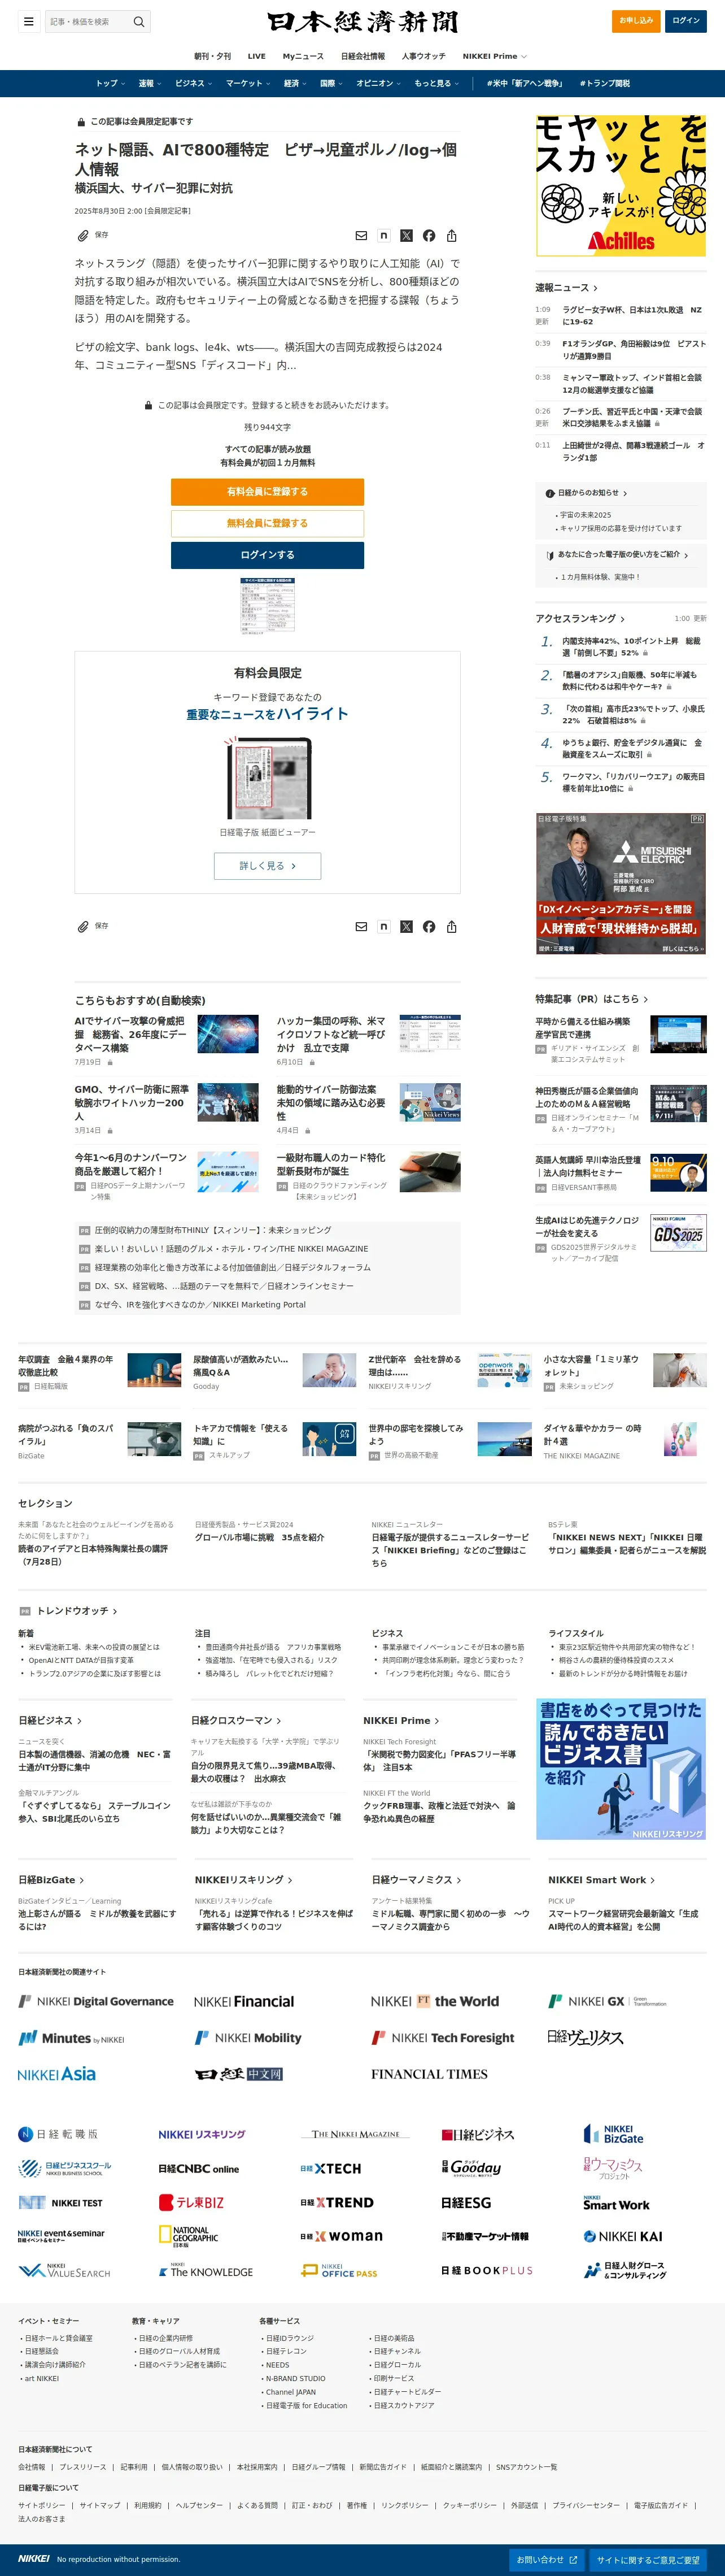Image resolution: width=725 pixels, height=2576 pixels.
Task: Click note icon below member-limited box
Action: (x=383, y=927)
